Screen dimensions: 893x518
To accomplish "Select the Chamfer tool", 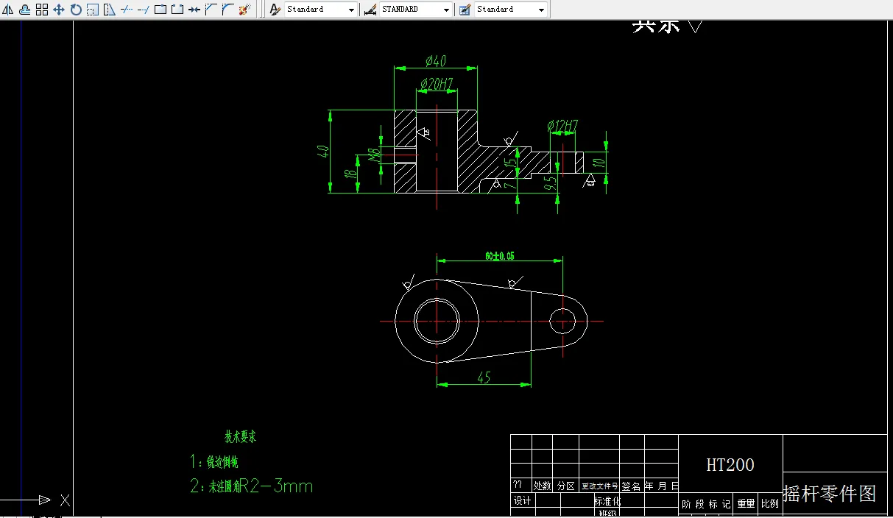I will (x=211, y=10).
